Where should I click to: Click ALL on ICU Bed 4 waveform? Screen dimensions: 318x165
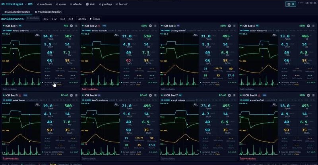(275, 35)
